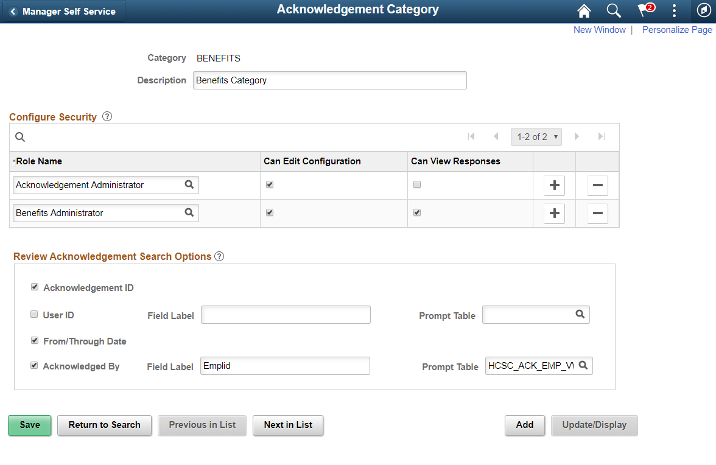
Task: Go back via Manager Self Service
Action: [x=63, y=10]
